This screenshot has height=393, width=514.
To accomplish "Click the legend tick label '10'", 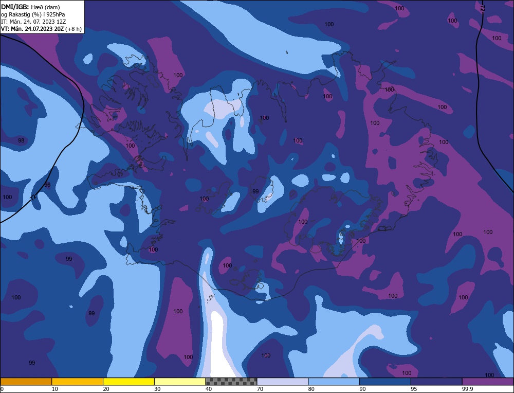I will (55, 389).
